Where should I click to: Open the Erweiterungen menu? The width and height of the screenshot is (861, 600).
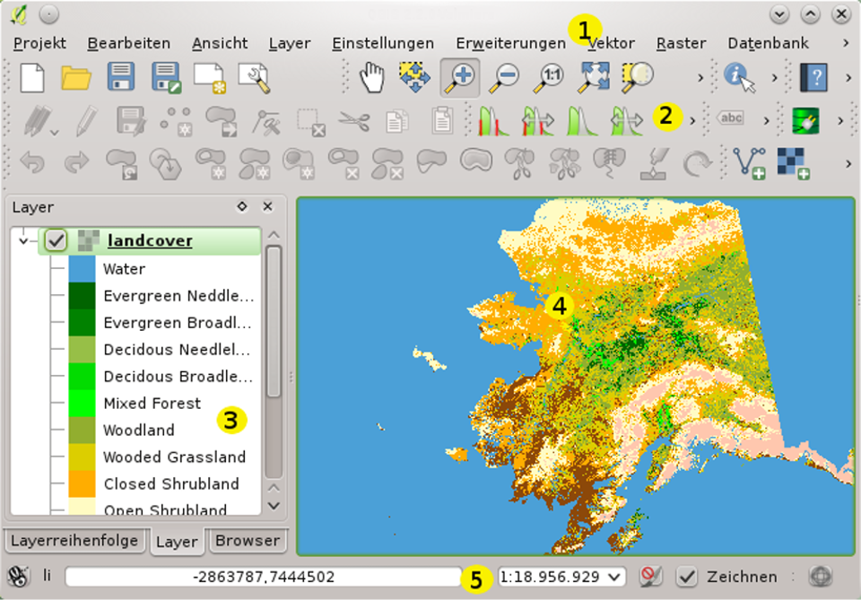pos(510,43)
